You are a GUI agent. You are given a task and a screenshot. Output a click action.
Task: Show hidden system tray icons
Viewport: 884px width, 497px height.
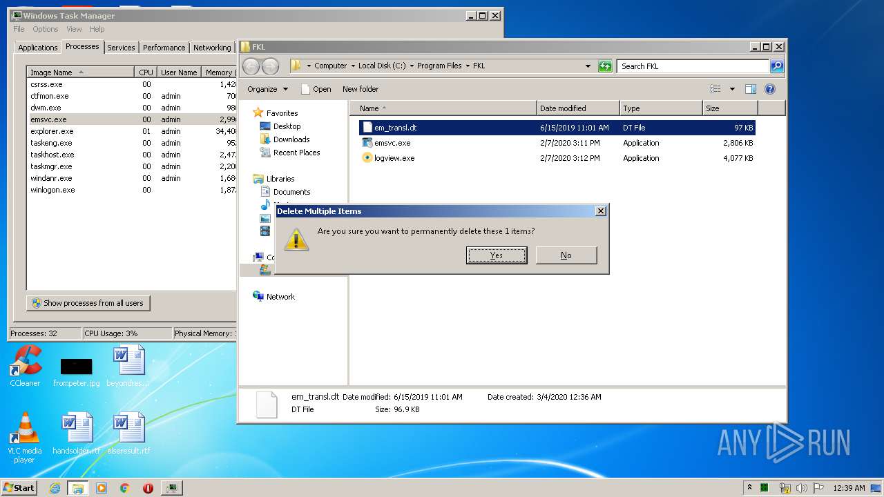coord(750,488)
